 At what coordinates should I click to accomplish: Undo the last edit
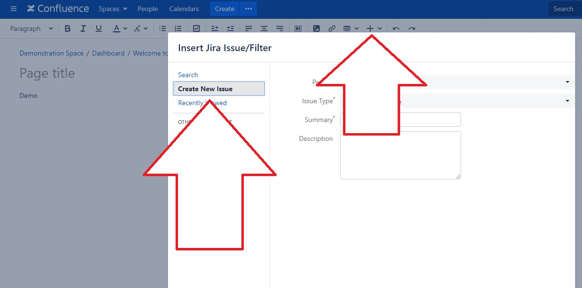click(x=395, y=28)
